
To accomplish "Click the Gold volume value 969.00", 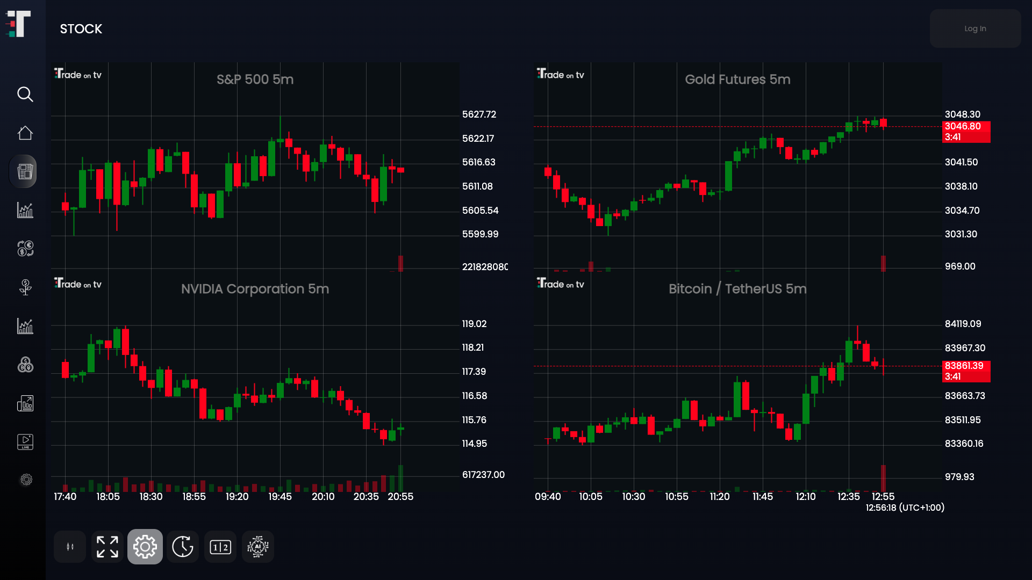I will [960, 266].
